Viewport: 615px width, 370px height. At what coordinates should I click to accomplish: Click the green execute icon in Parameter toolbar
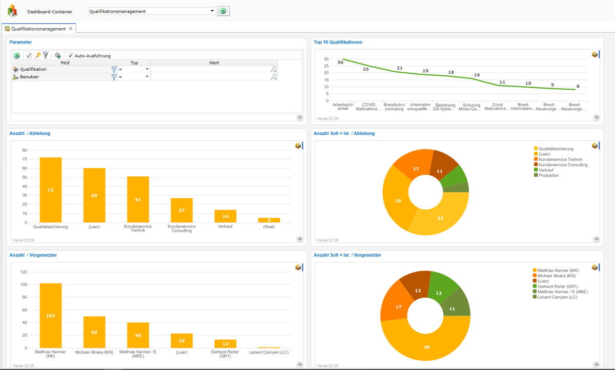point(17,55)
